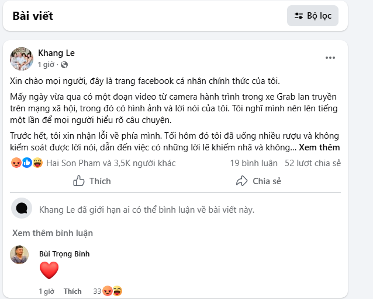Screen dimensions: 373x299
Task: Click the angry reaction icon on post
Action: [16, 163]
